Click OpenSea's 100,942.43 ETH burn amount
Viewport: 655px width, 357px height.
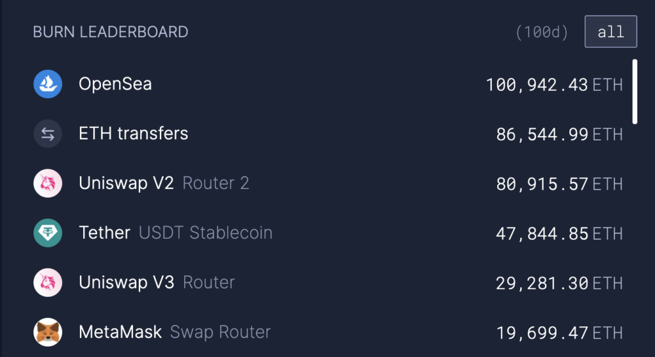point(555,85)
